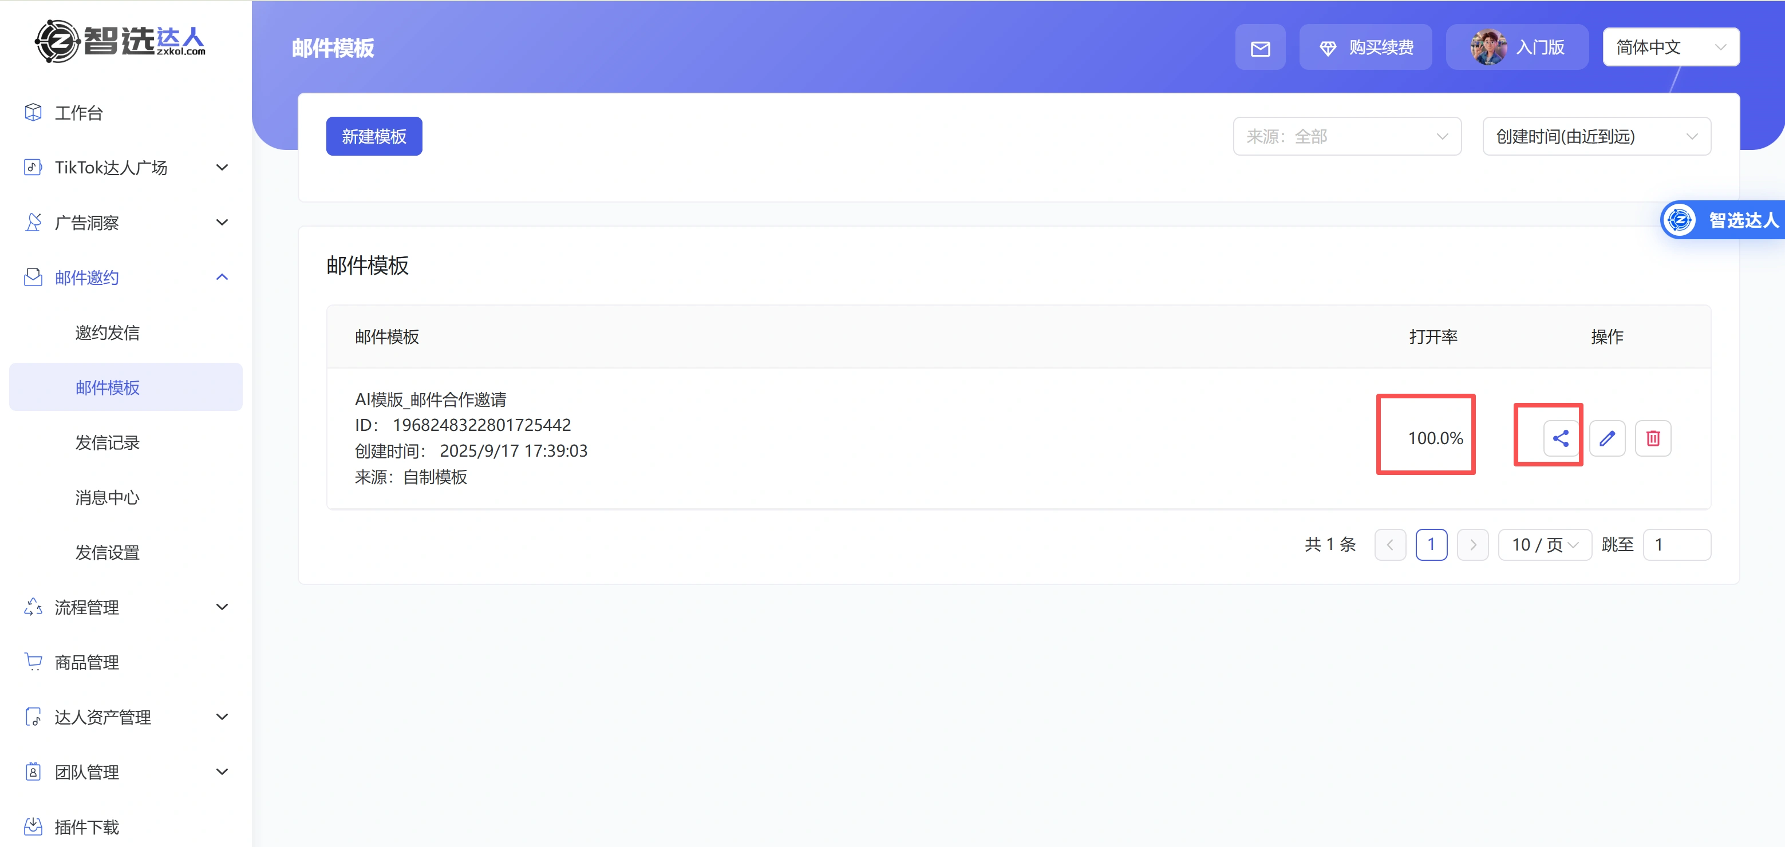Open the 简体中文 language selector
Screen dimensions: 1785x847
tap(1670, 48)
